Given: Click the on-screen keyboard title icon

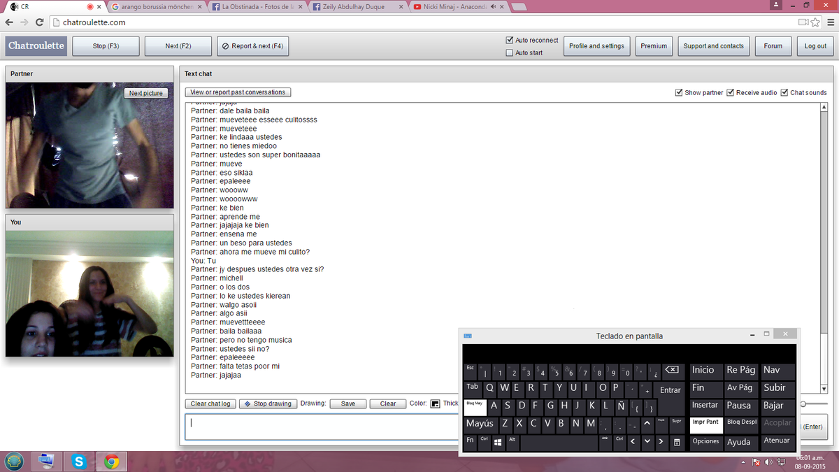Looking at the screenshot, I should 467,336.
